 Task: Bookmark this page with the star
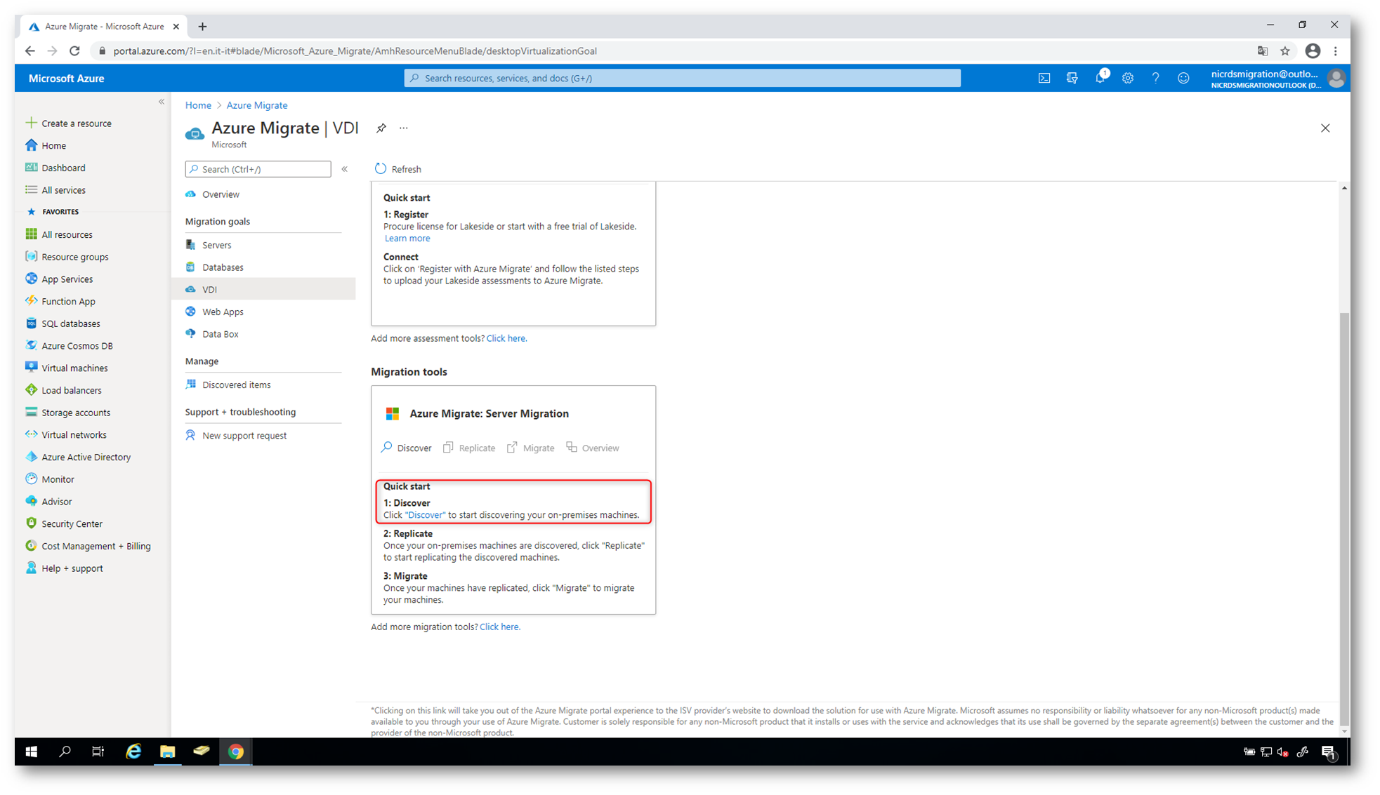coord(1285,51)
